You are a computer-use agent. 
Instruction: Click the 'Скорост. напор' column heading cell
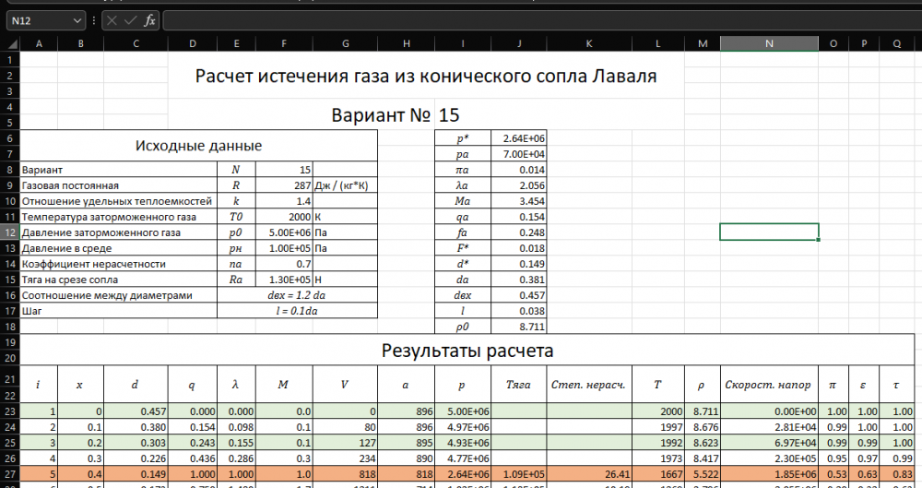tap(769, 384)
